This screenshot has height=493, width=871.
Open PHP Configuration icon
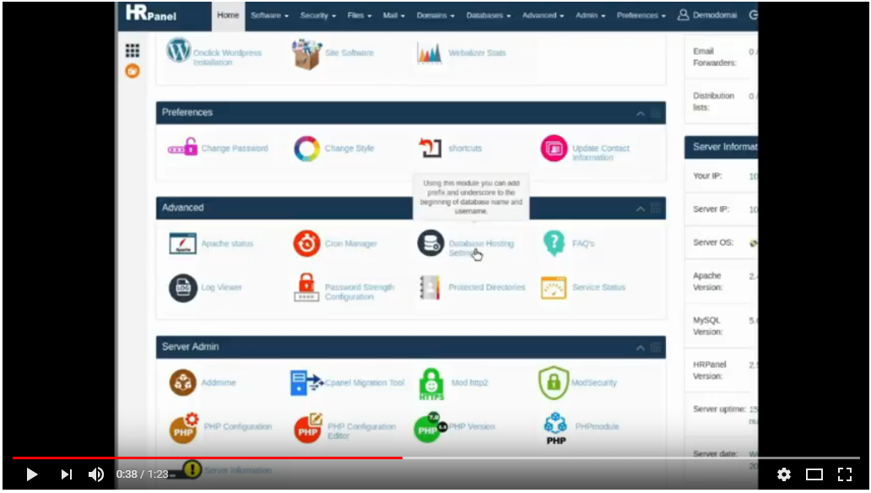pyautogui.click(x=184, y=427)
